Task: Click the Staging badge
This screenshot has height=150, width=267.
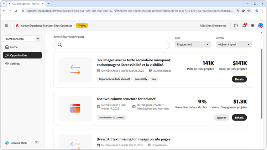Action: (82, 26)
